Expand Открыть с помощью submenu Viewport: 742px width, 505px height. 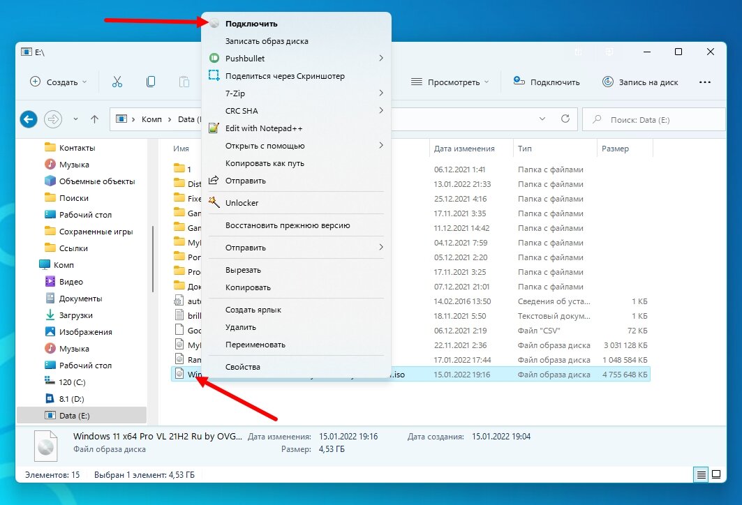click(x=381, y=145)
